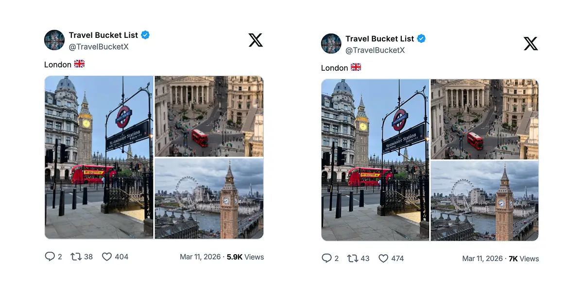Open the Westminster Station photo in the right tweet
The image size is (583, 291).
(375, 160)
